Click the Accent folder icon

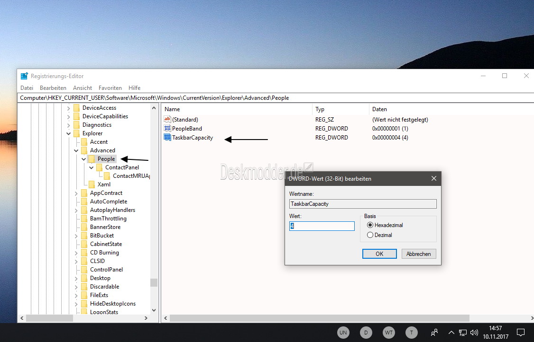coord(84,142)
